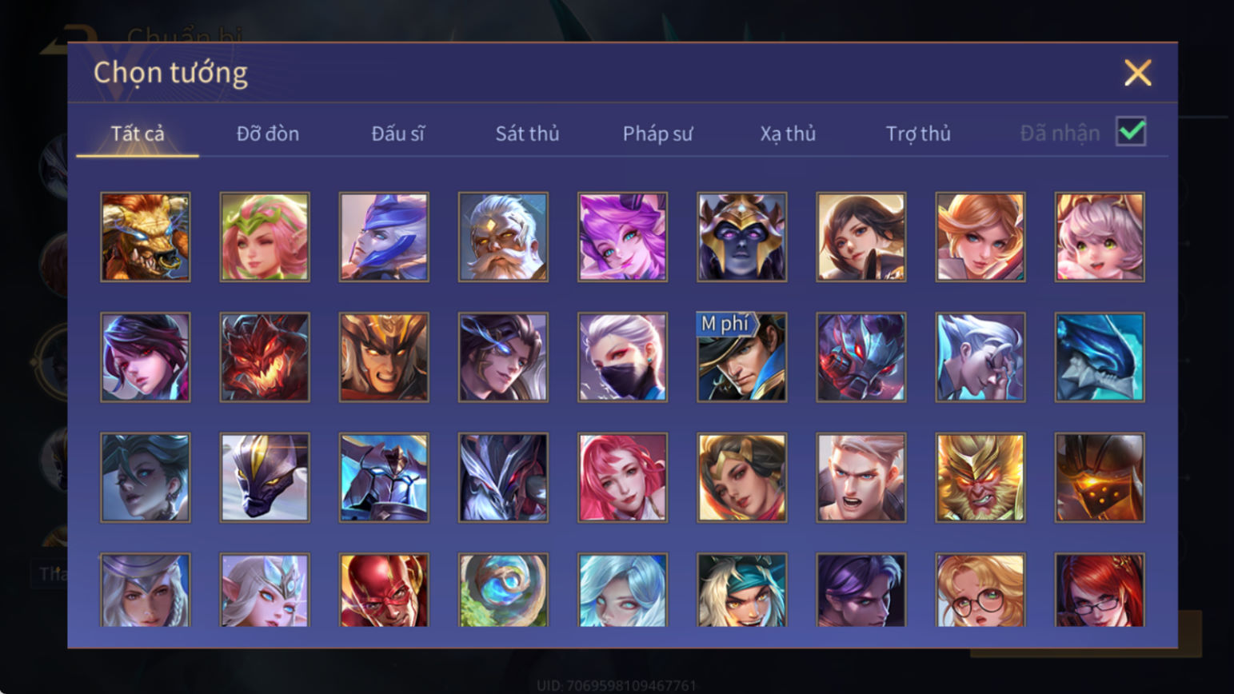Switch to the Đỡ đòn tab

click(x=268, y=134)
